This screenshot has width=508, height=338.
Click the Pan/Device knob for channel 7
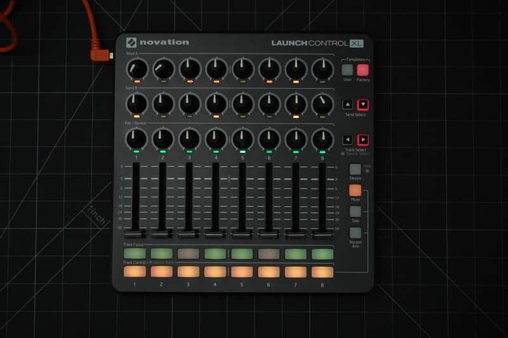(x=296, y=140)
